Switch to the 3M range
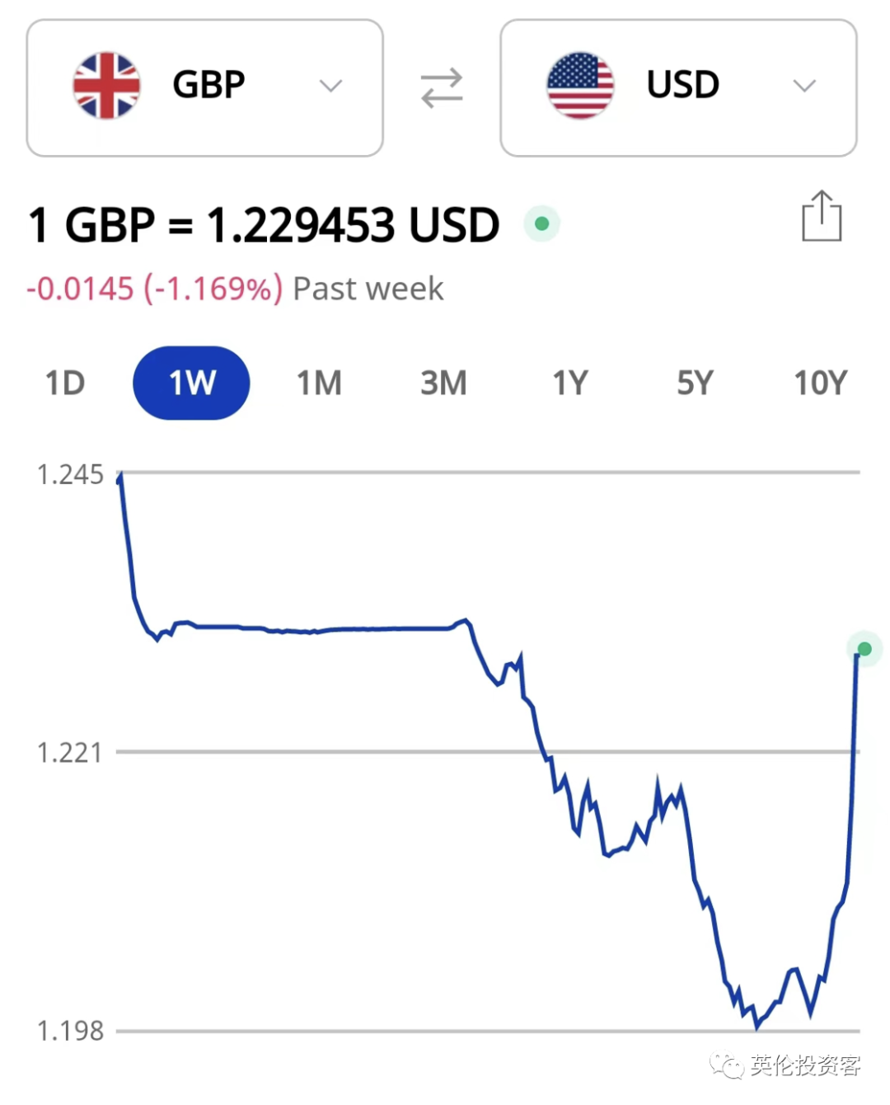Viewport: 890px width, 1105px height. (x=443, y=383)
